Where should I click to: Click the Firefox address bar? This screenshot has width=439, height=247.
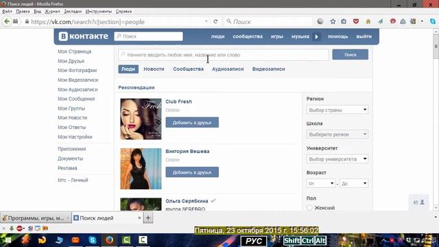(x=116, y=21)
